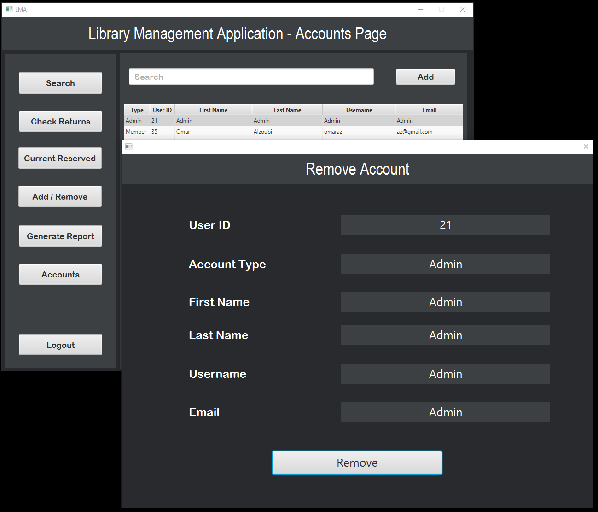Click the User ID label in dialog
This screenshot has width=598, height=512.
[209, 225]
